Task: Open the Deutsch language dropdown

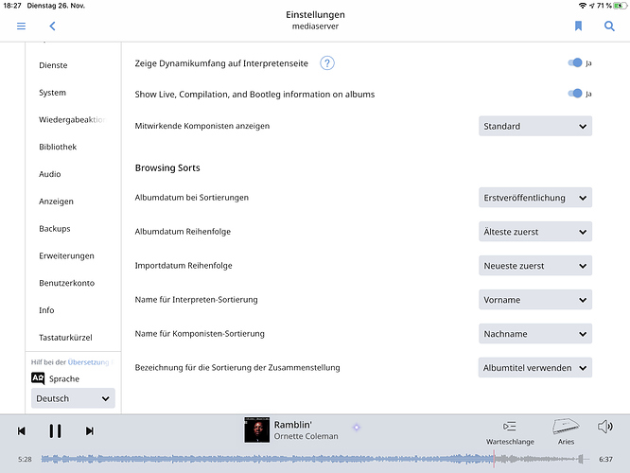Action: pyautogui.click(x=73, y=398)
